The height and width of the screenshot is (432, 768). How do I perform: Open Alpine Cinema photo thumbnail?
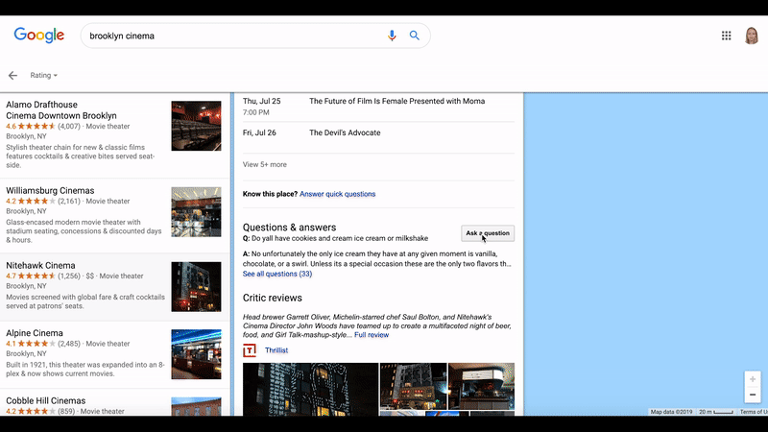pos(196,354)
